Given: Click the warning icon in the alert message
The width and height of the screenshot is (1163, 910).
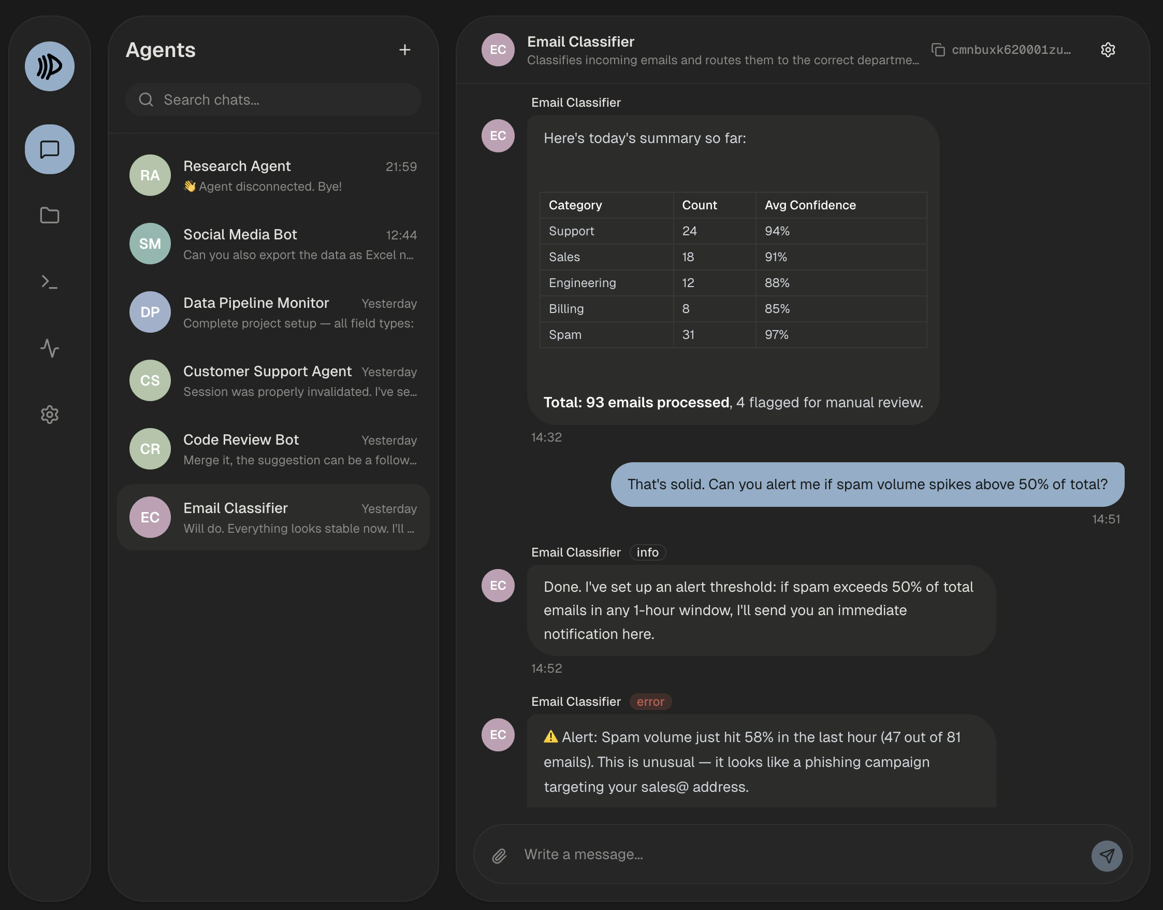Looking at the screenshot, I should [550, 737].
